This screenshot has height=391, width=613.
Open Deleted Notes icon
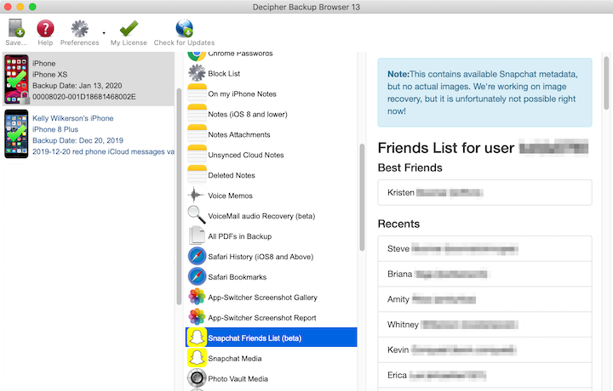coord(197,174)
